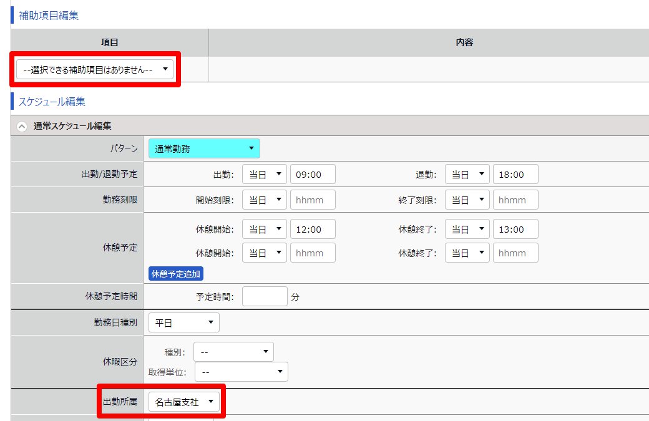Click the empty second 休憩終了 time field

515,253
